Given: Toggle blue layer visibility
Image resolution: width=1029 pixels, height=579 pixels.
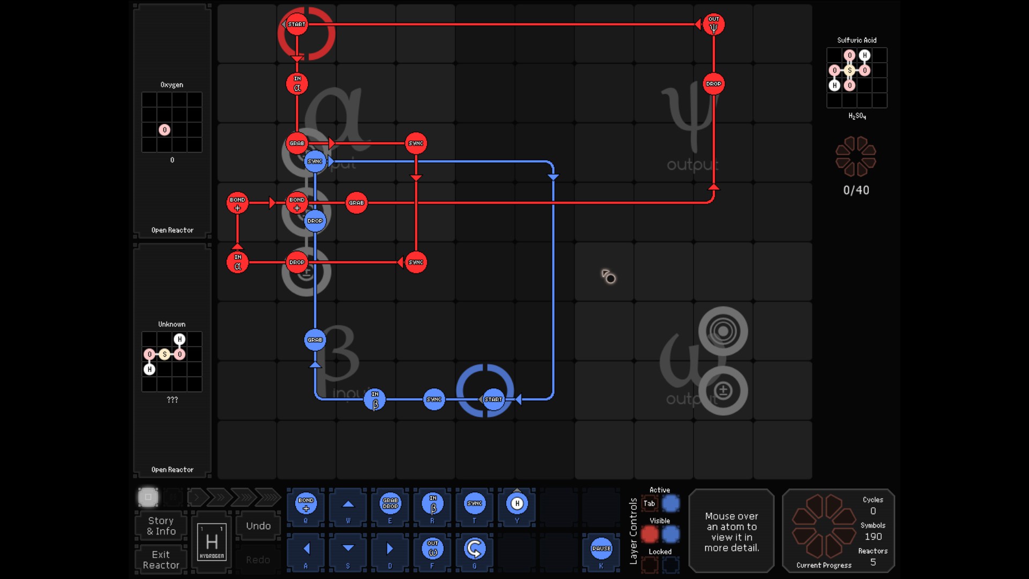Looking at the screenshot, I should 670,534.
